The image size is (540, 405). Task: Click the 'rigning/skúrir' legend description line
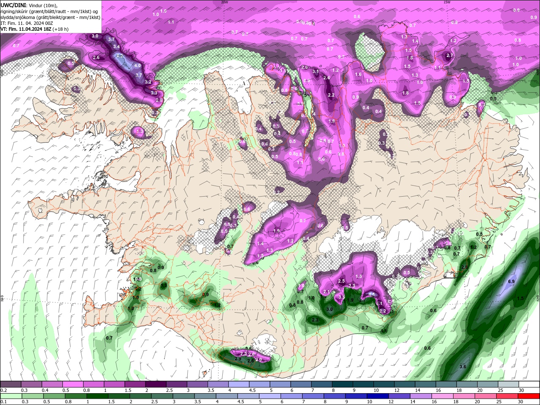tap(50, 11)
